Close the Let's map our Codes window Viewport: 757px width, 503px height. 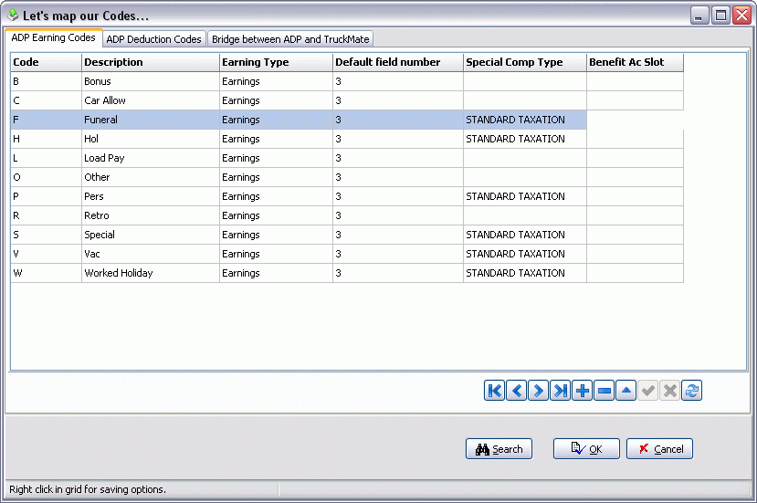click(x=741, y=16)
